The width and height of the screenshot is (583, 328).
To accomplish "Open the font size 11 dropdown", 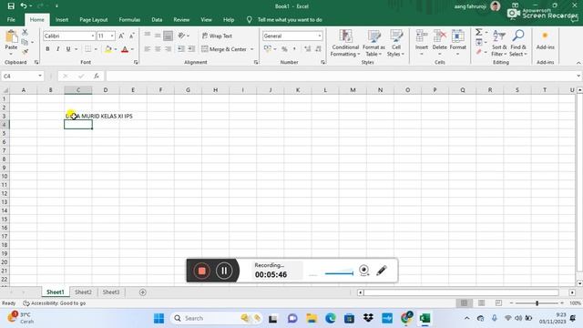I will (x=112, y=36).
